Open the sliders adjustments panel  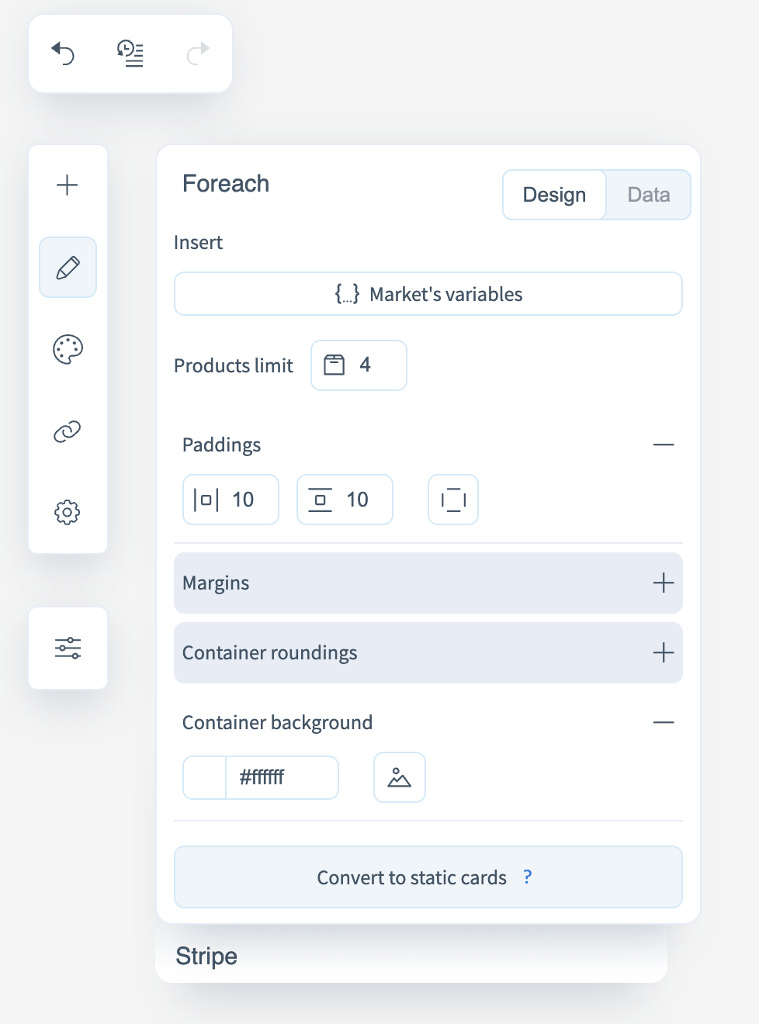[68, 648]
